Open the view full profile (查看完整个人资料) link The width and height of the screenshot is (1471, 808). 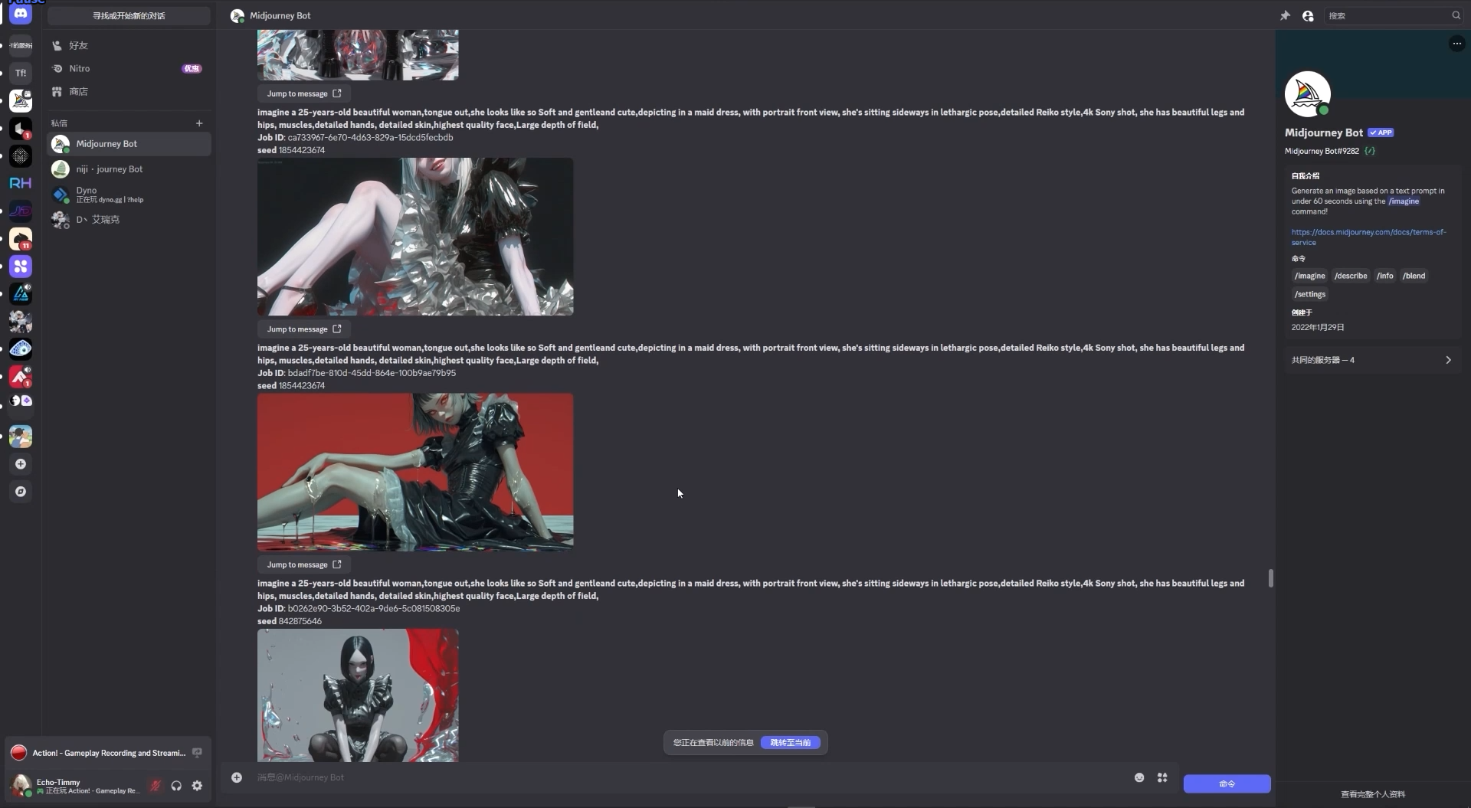[1373, 794]
